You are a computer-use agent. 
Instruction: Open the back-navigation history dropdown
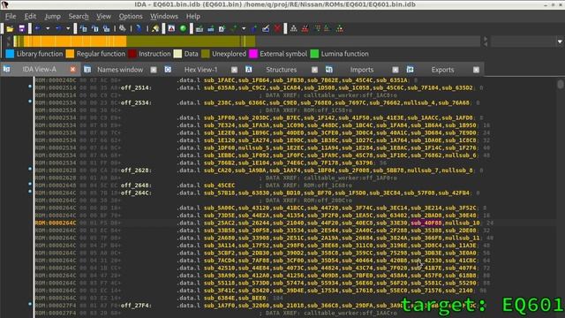(48, 28)
